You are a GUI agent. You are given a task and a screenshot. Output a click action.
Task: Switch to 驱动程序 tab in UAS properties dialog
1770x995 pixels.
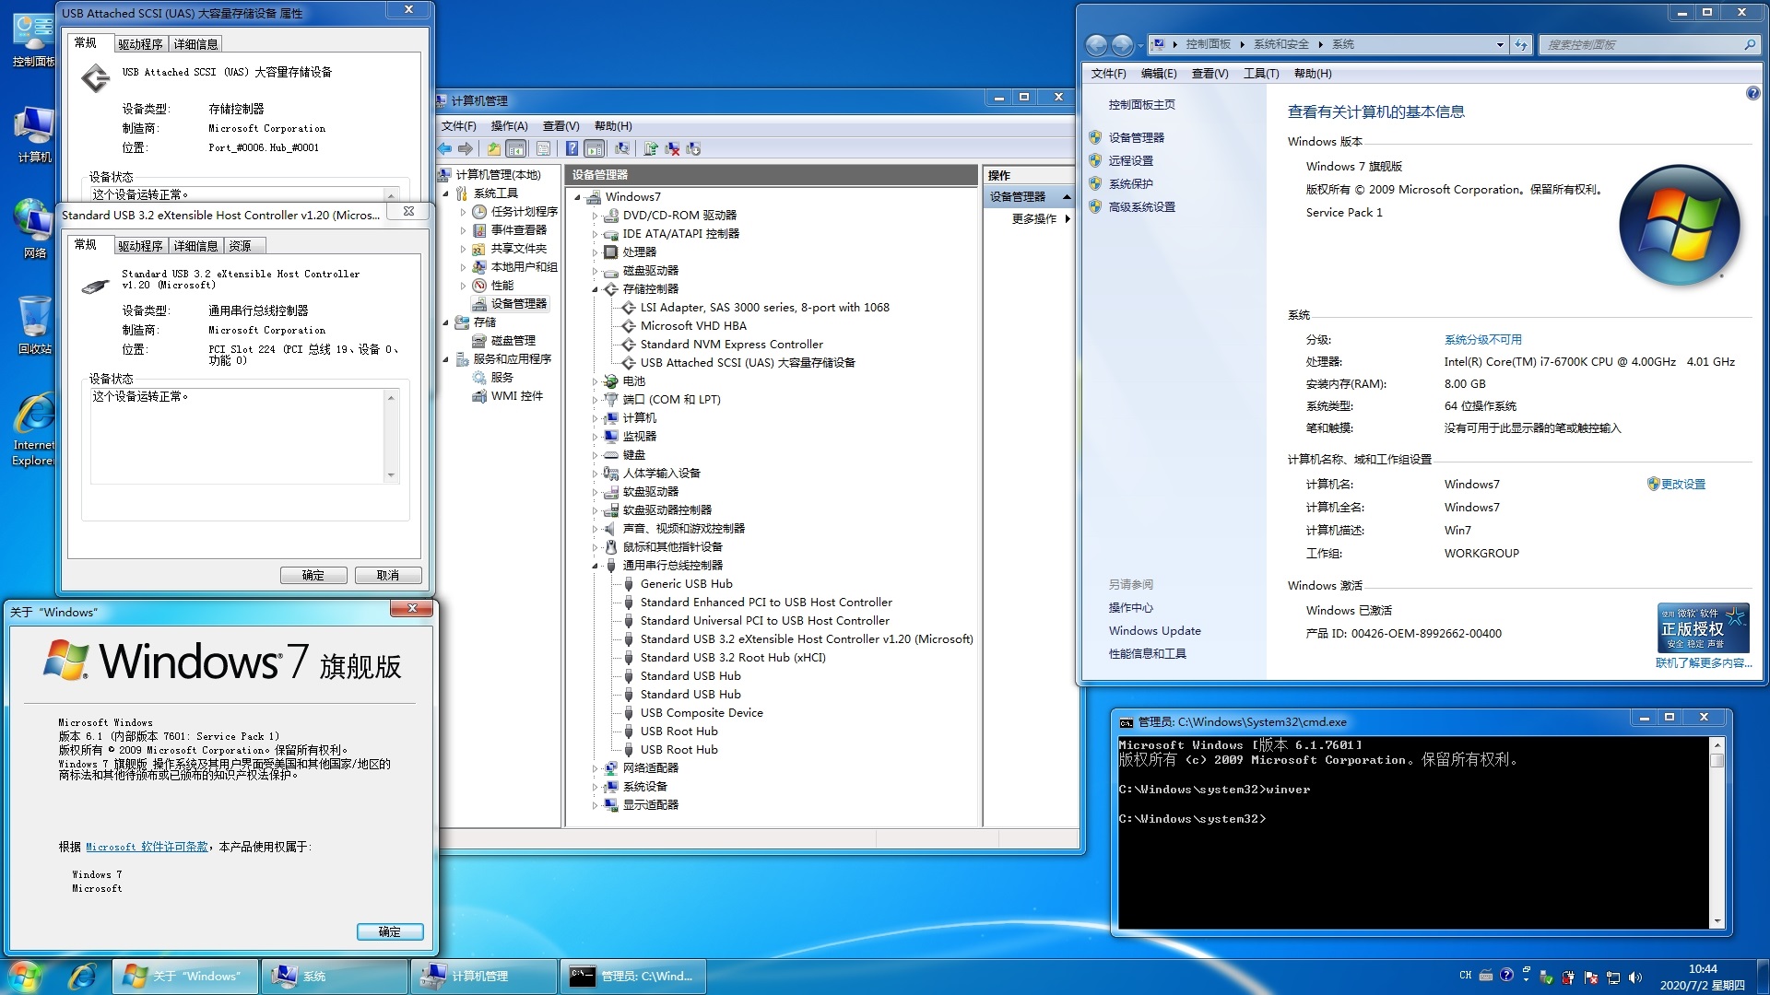click(140, 44)
